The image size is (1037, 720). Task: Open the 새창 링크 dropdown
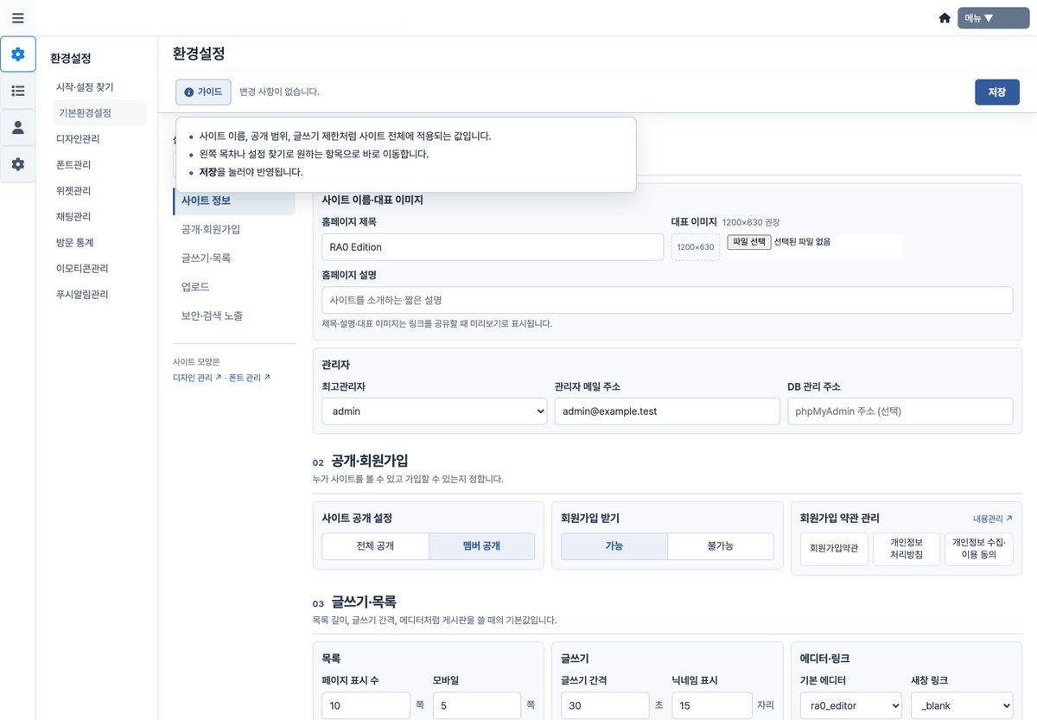pos(962,705)
